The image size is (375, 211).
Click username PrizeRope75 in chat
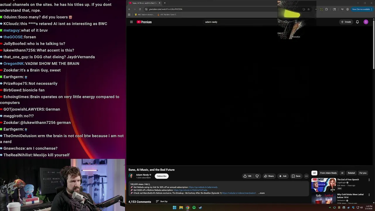15,84
